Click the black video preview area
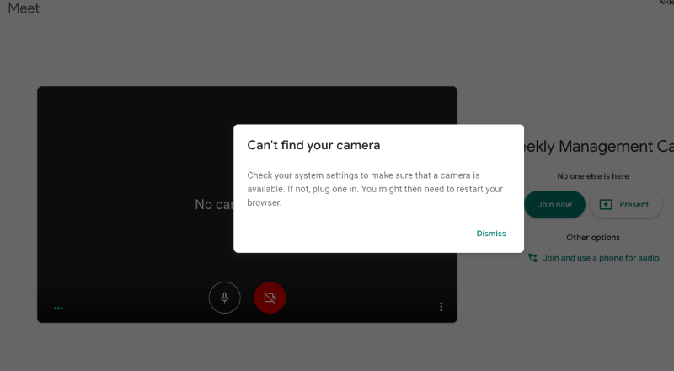Image resolution: width=674 pixels, height=371 pixels. 126,169
